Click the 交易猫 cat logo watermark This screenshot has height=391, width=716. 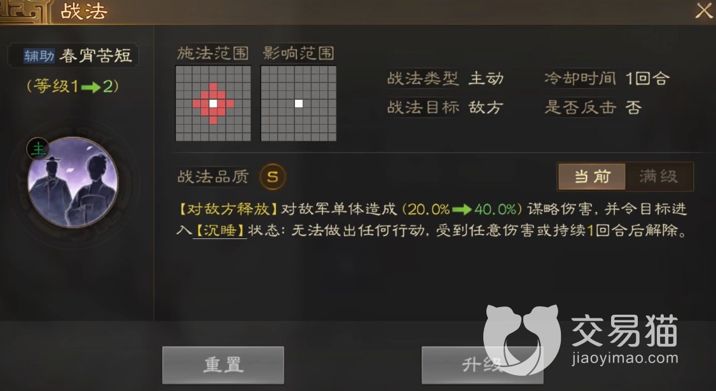point(522,338)
